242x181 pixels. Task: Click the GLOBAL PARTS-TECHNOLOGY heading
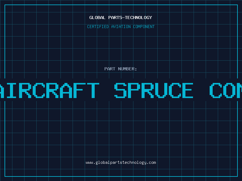121,17
